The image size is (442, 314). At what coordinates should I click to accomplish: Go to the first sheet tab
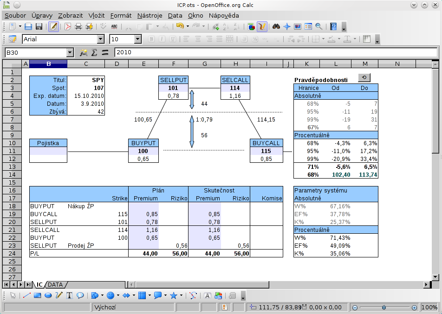click(6, 285)
